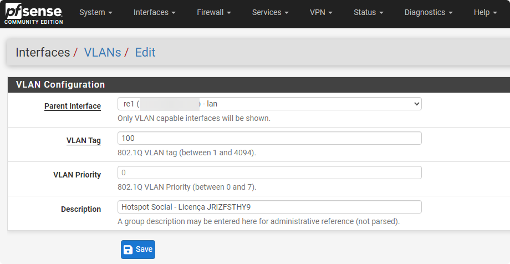
Task: Go to the VLANs breadcrumb link
Action: pos(102,53)
